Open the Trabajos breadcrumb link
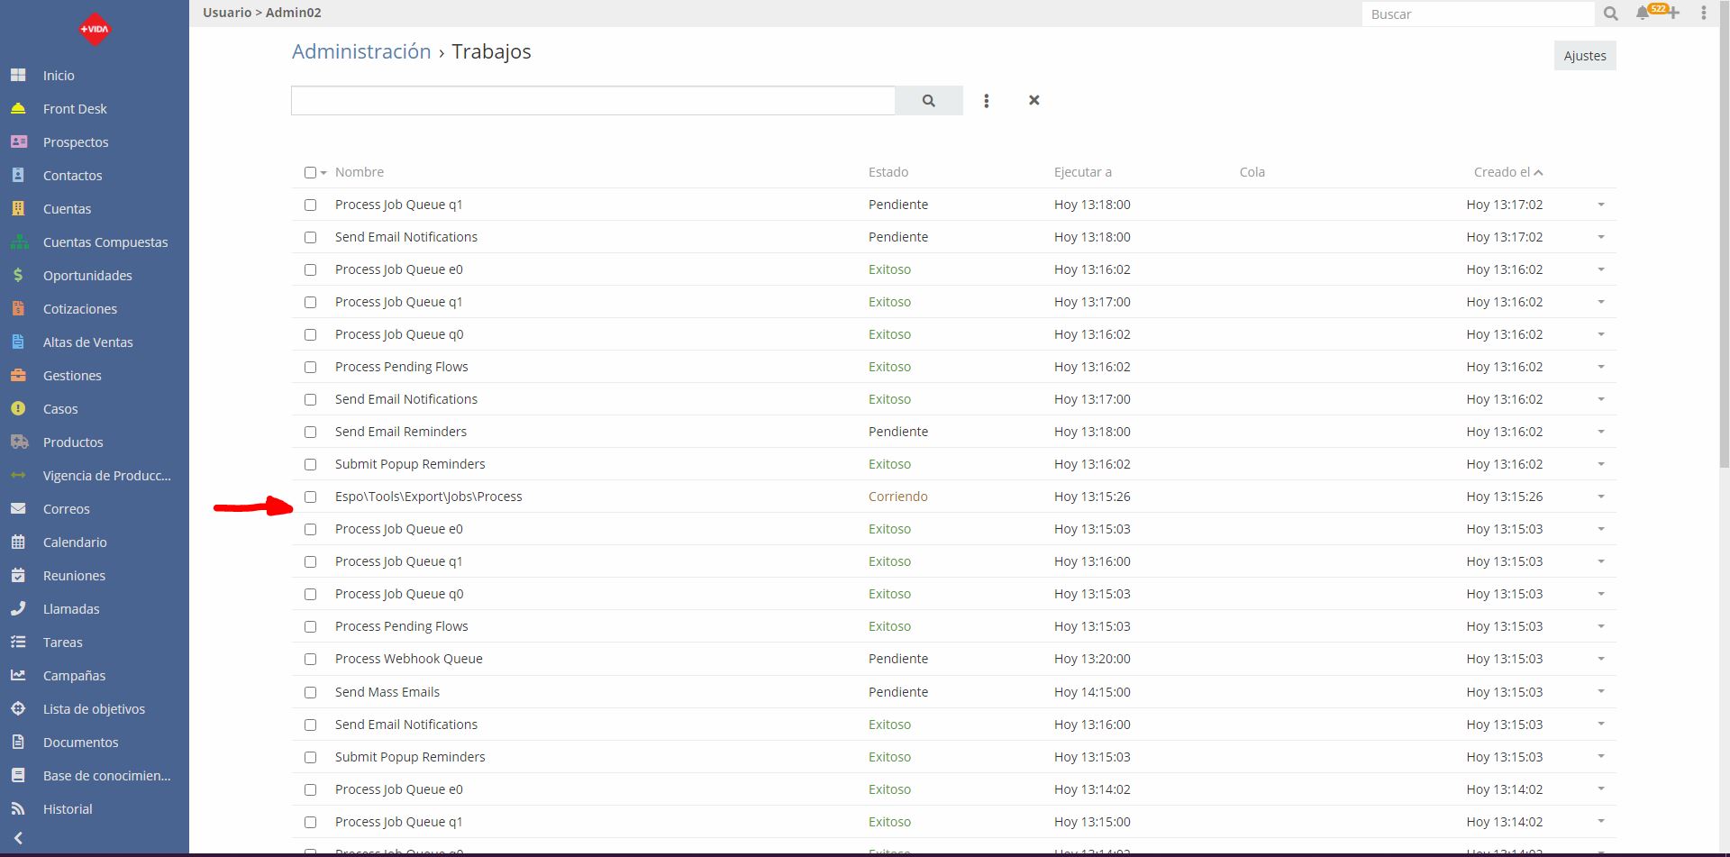1730x857 pixels. coord(491,51)
